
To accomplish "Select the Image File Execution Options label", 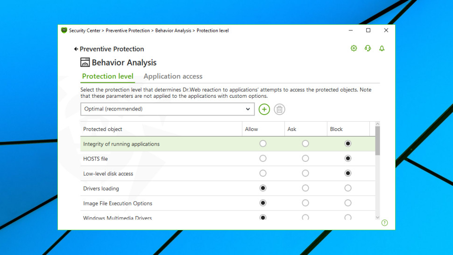I will pyautogui.click(x=118, y=203).
